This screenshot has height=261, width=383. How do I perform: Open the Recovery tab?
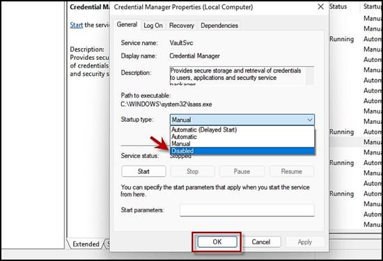pos(182,25)
